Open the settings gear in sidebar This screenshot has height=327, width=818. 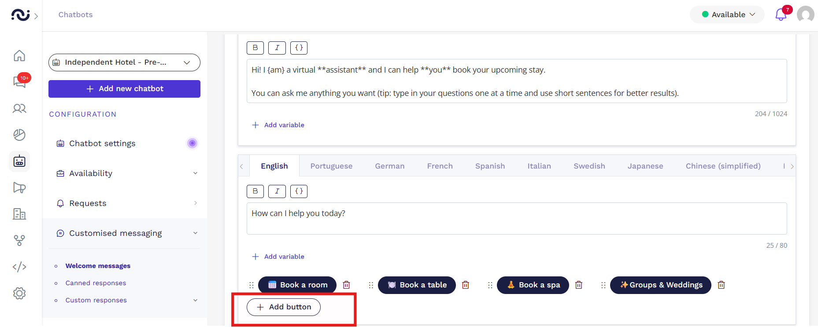point(19,293)
